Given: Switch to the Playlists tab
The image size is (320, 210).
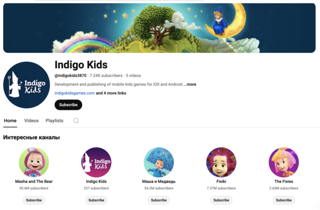Looking at the screenshot, I should [55, 120].
